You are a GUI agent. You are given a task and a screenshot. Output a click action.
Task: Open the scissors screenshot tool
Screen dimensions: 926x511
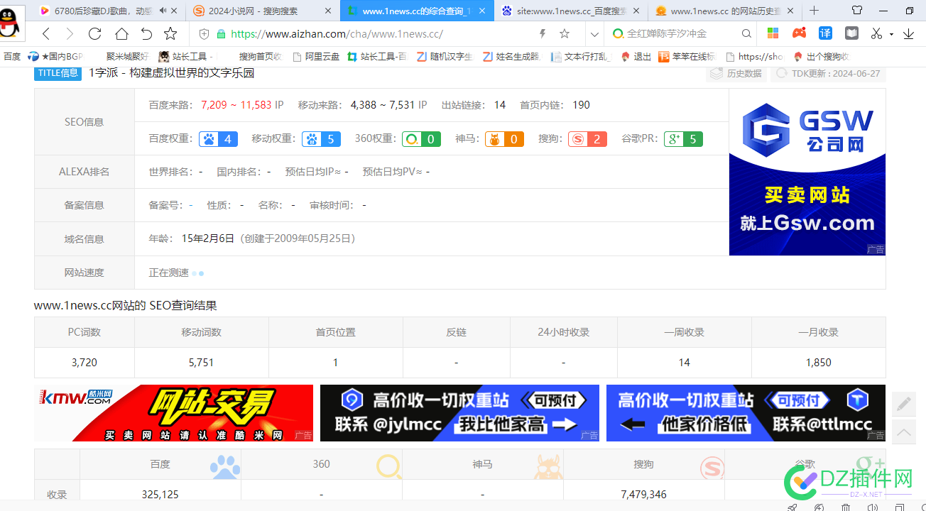(876, 33)
